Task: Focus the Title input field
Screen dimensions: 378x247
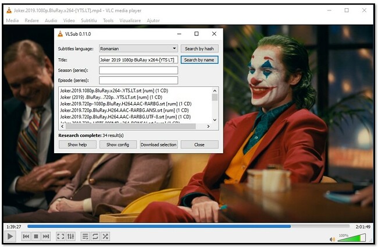Action: 138,59
